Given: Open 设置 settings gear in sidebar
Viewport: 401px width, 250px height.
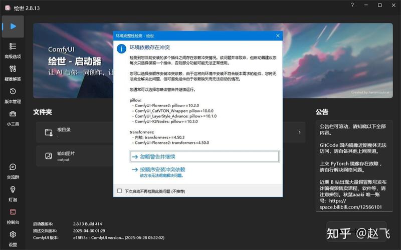Looking at the screenshot, I should click(13, 239).
